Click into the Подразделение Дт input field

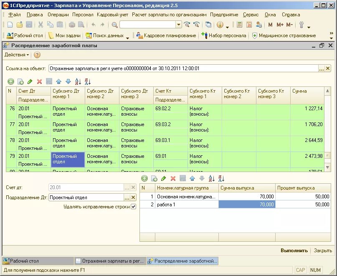point(86,198)
